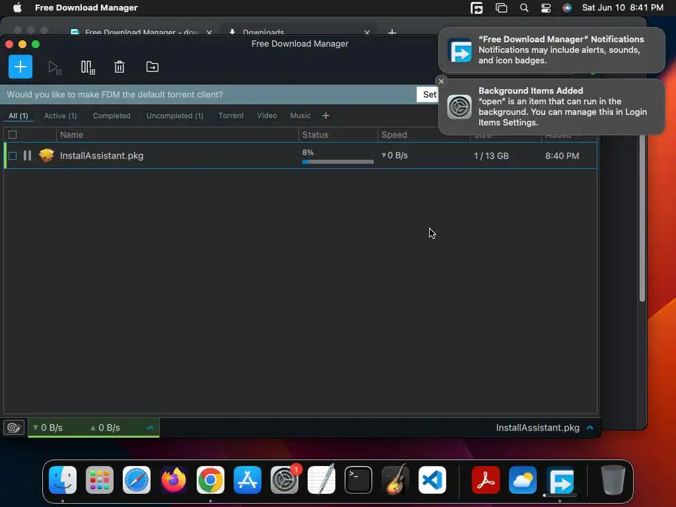Open TextEdit from the Dock

(321, 480)
